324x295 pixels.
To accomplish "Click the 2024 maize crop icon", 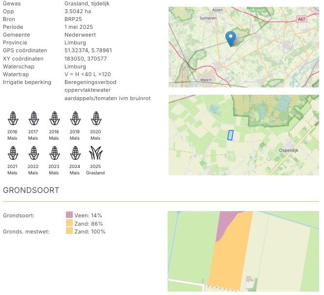I will pyautogui.click(x=75, y=153).
